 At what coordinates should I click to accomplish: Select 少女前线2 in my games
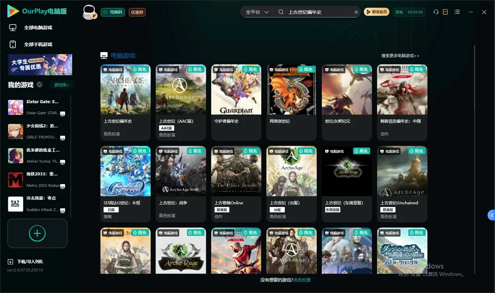coord(37,131)
